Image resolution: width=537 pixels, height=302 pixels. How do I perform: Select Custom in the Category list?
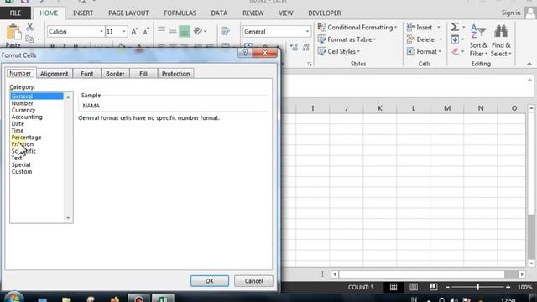pos(22,171)
